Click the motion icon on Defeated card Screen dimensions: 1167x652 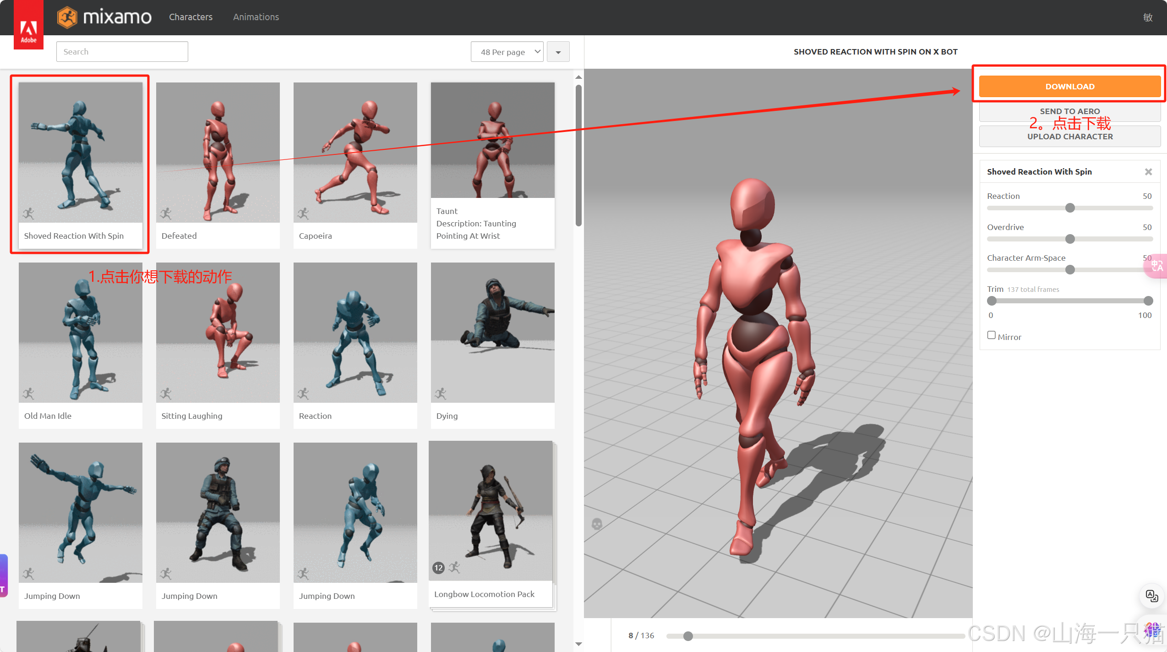pos(166,214)
